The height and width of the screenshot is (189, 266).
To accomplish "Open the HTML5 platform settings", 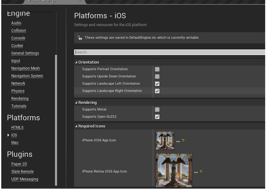I will tap(17, 128).
